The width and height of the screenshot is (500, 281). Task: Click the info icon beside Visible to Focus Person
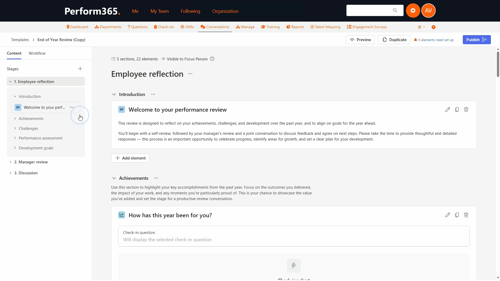[x=212, y=59]
